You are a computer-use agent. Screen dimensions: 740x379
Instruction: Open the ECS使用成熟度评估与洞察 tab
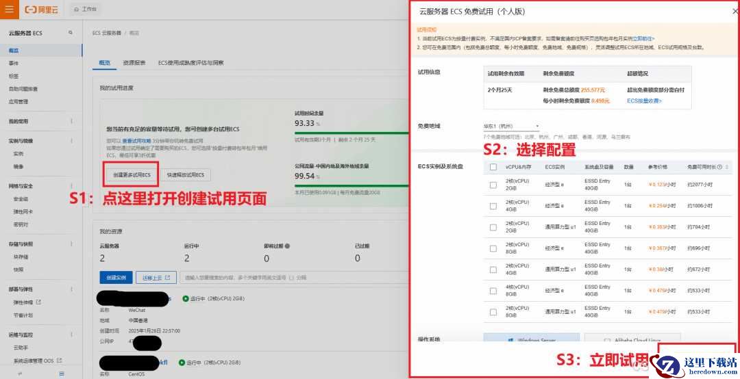(x=190, y=63)
